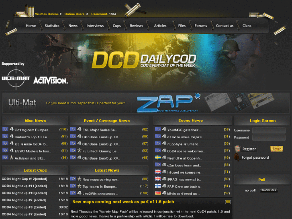
Task: Select Contact us in navigation
Action: coord(225,26)
